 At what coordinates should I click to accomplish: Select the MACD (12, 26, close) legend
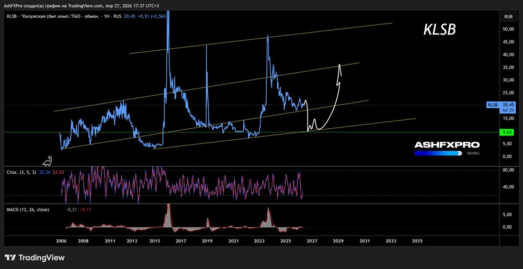point(28,209)
